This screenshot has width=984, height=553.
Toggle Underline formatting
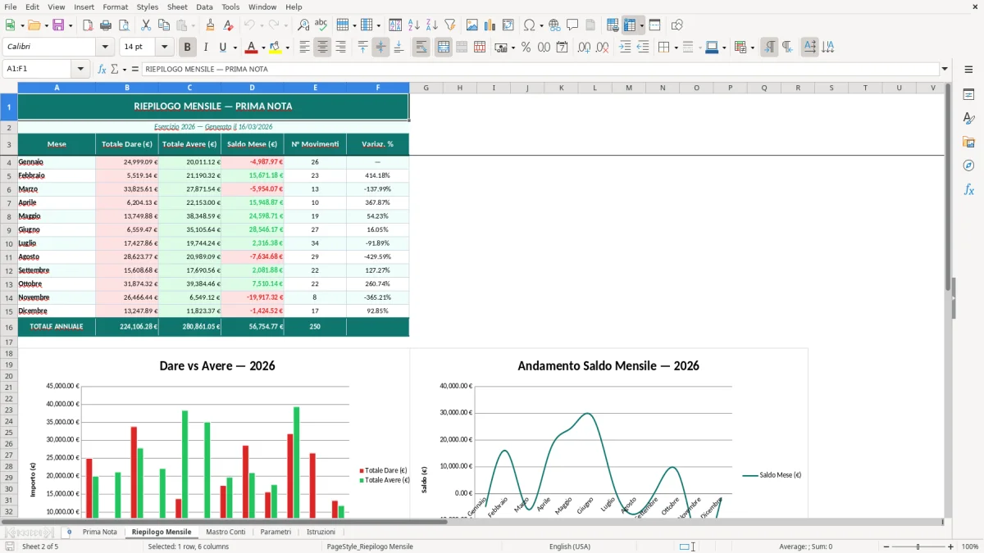point(222,48)
